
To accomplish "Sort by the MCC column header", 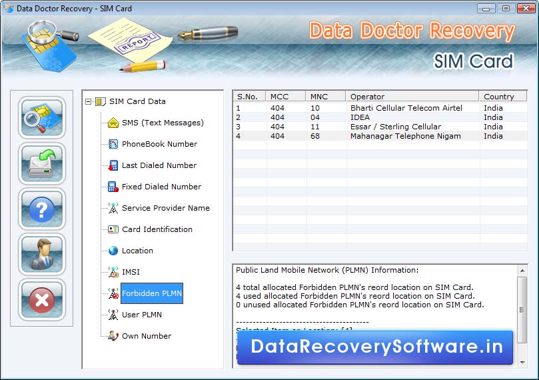I will pyautogui.click(x=286, y=97).
